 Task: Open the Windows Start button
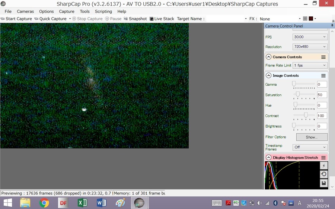(8, 203)
